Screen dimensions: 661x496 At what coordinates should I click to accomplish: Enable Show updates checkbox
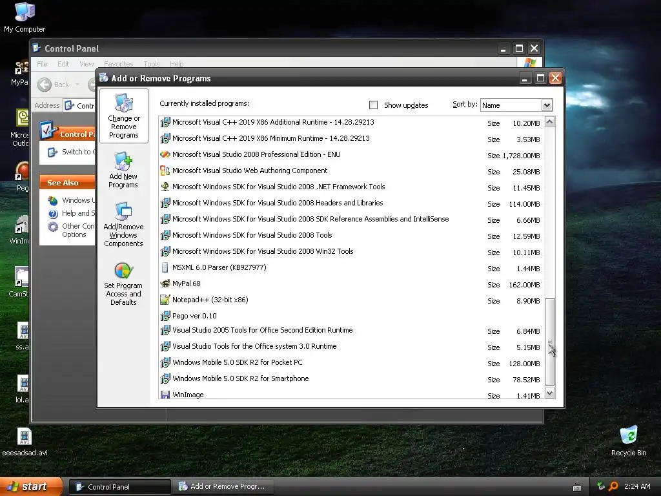point(373,105)
